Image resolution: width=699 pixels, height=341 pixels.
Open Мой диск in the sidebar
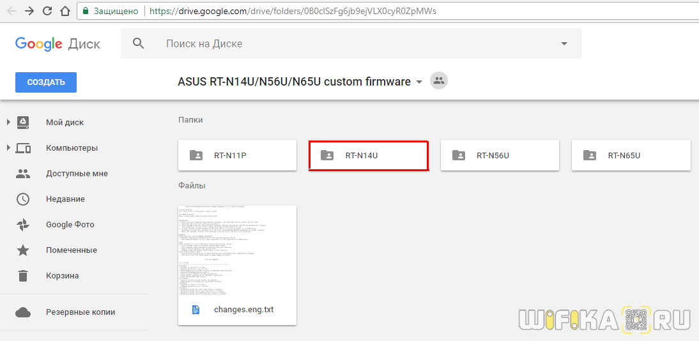(x=65, y=122)
